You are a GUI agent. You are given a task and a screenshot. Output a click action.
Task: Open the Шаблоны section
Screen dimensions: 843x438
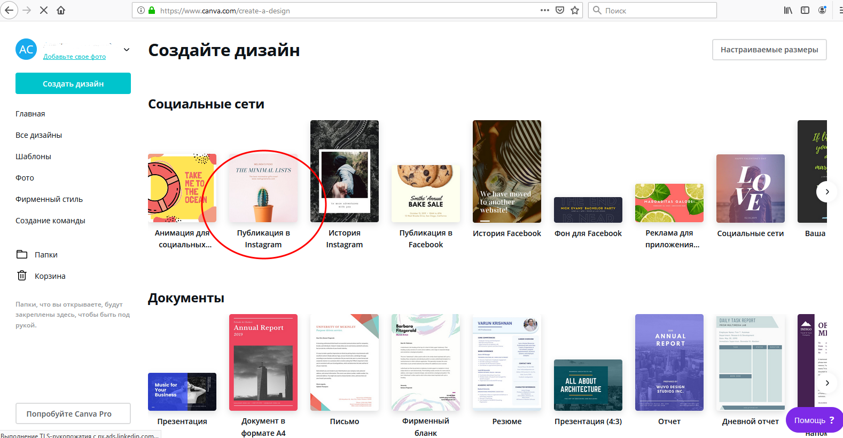pos(34,157)
